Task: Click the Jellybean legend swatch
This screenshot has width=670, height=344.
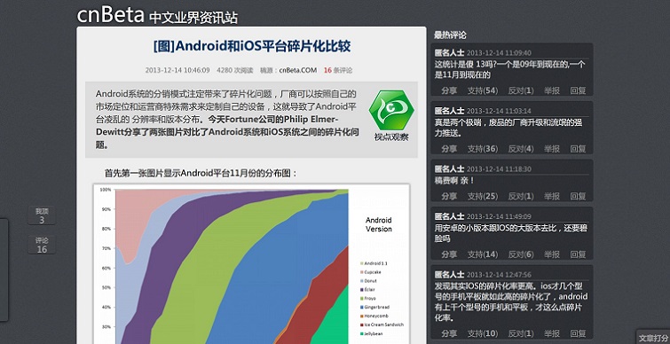Action: coord(362,333)
